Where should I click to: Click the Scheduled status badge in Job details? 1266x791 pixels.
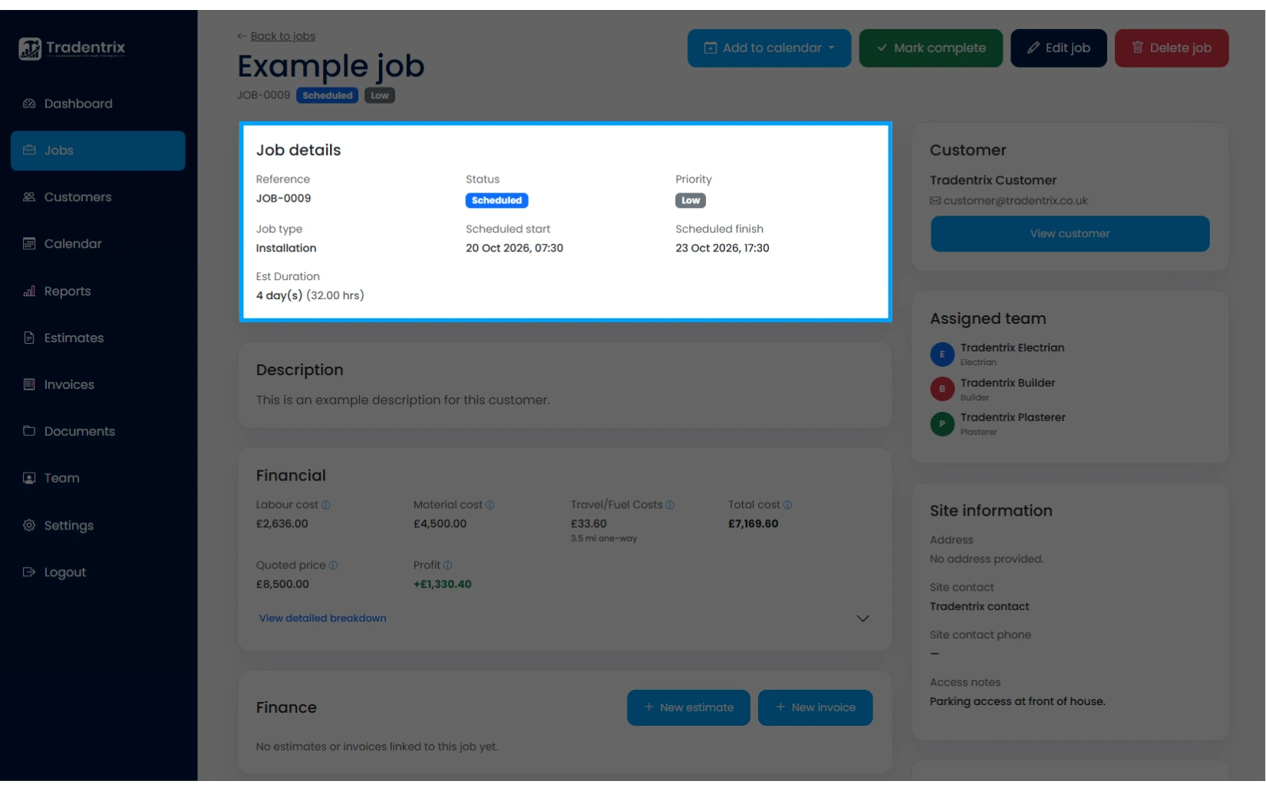coord(496,201)
